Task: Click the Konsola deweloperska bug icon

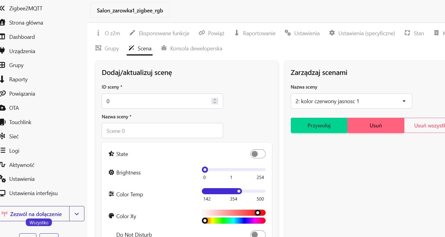Action: point(164,48)
